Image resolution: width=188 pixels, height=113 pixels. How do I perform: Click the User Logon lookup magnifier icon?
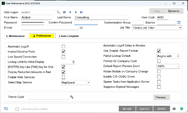tap(58, 12)
